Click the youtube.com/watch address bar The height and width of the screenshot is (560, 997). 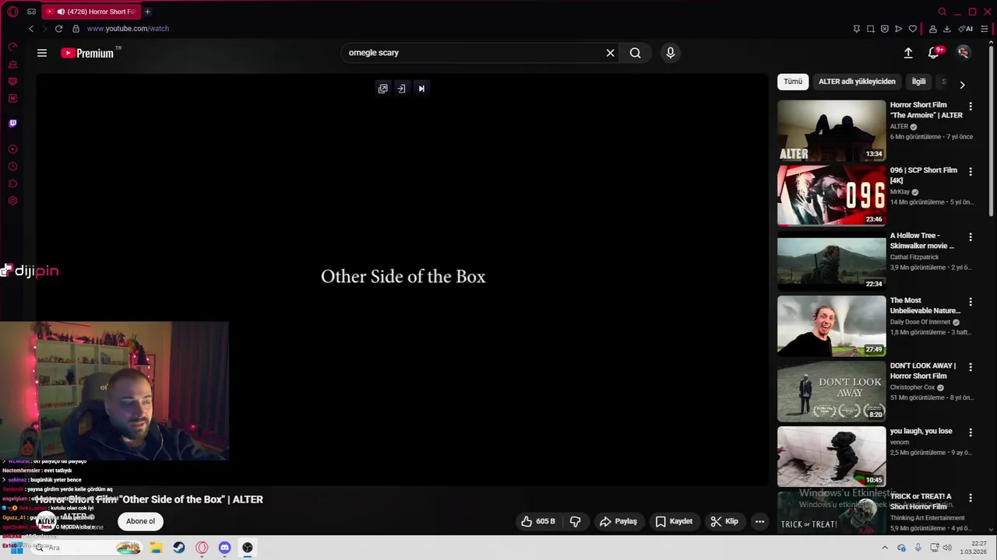[x=128, y=29]
